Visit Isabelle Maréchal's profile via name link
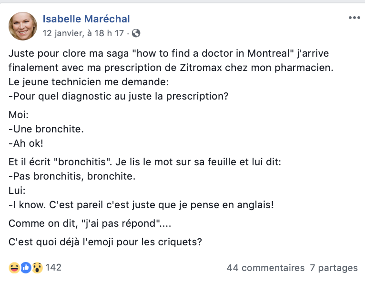Screen dimensions: 365x282 coord(86,19)
